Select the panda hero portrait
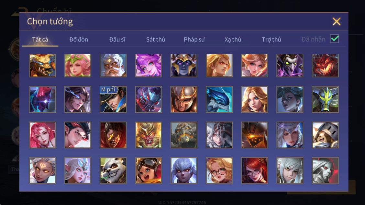 [x=113, y=170]
